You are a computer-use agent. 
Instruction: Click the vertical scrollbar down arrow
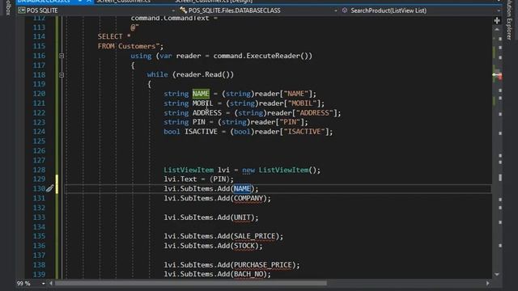497,274
